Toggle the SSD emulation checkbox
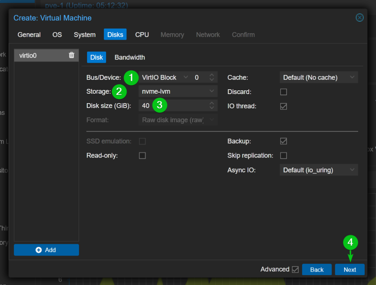This screenshot has width=376, height=285. [x=142, y=141]
